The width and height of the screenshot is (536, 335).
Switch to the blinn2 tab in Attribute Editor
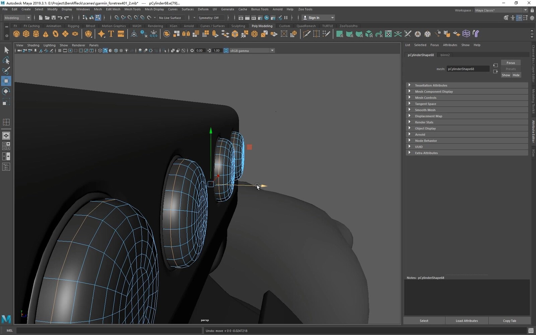coord(445,55)
